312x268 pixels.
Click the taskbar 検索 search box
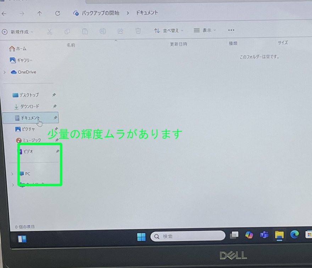coord(188,236)
